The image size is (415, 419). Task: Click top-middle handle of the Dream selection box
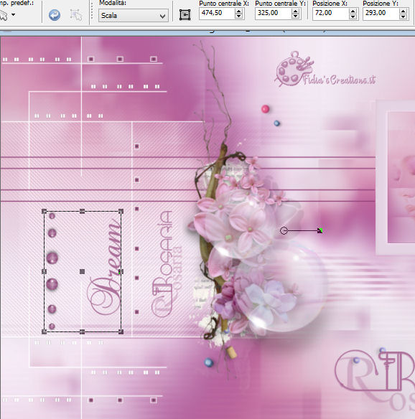click(x=82, y=212)
